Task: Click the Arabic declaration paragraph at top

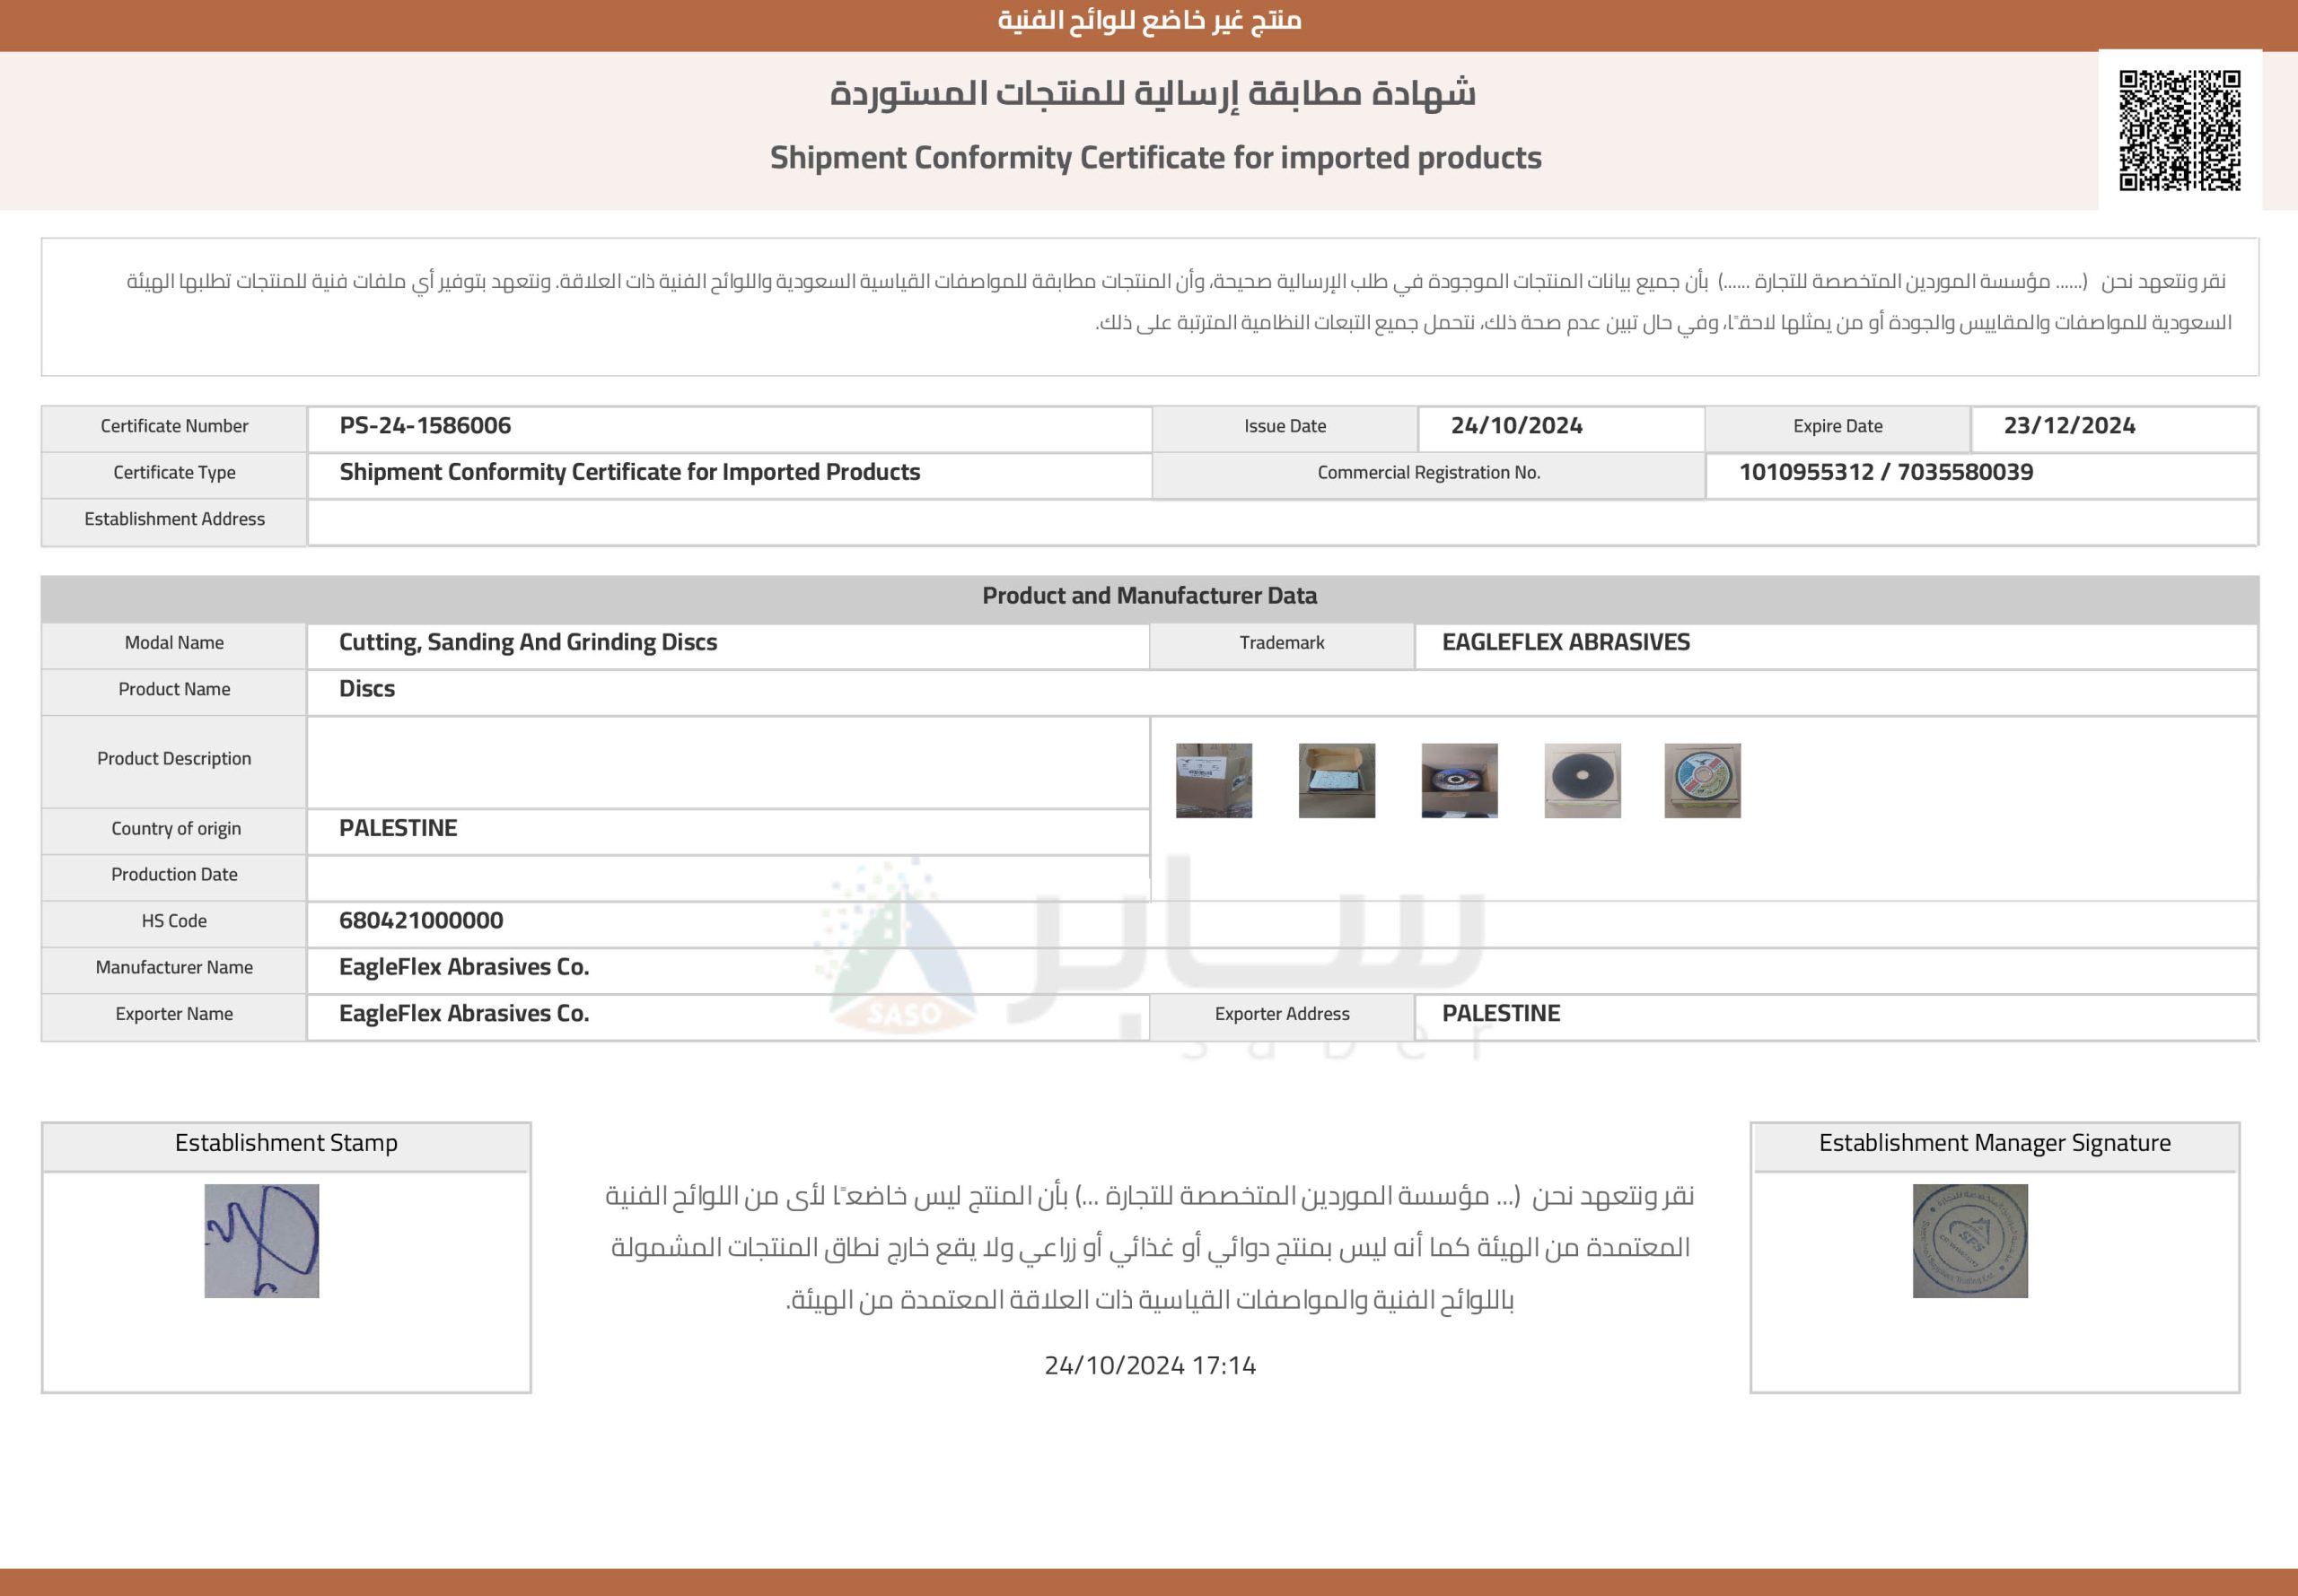Action: click(1179, 302)
